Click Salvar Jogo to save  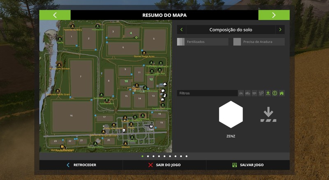tap(248, 165)
